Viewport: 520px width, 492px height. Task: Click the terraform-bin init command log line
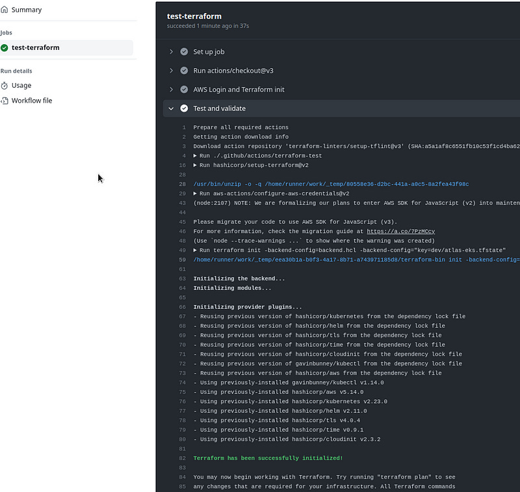356,260
